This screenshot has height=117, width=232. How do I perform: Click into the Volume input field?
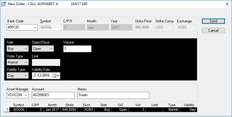point(77,49)
